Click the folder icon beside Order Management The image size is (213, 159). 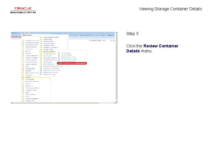23,60
